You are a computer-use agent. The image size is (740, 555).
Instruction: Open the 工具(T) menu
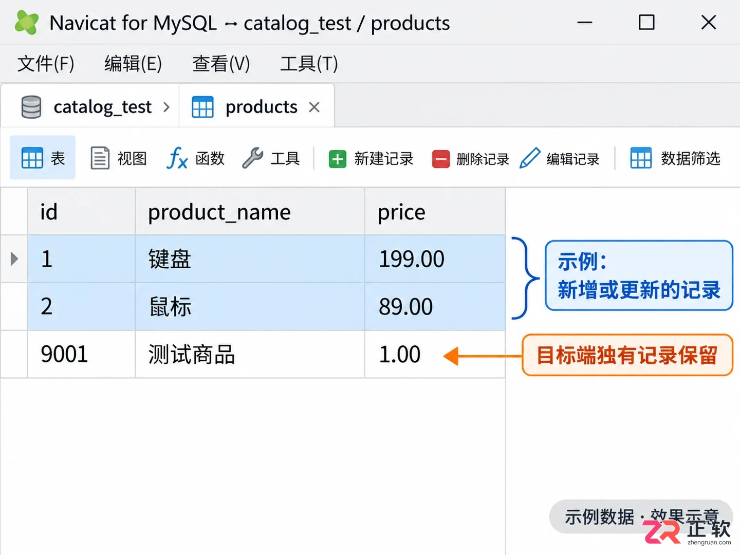309,64
